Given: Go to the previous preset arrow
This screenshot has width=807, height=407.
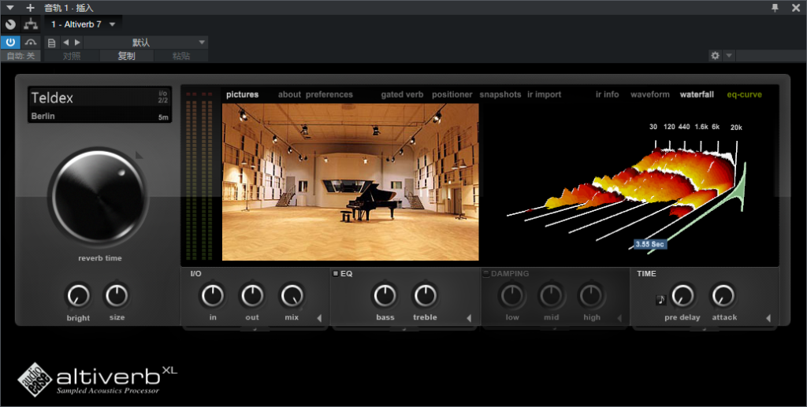Looking at the screenshot, I should (x=66, y=43).
